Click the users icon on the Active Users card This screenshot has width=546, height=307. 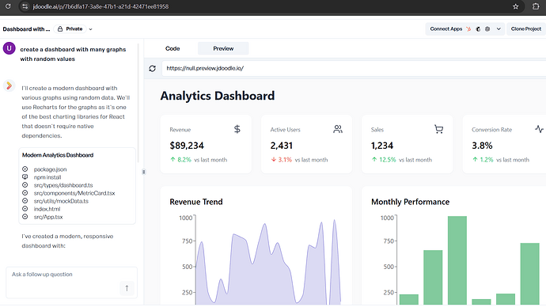click(x=338, y=129)
